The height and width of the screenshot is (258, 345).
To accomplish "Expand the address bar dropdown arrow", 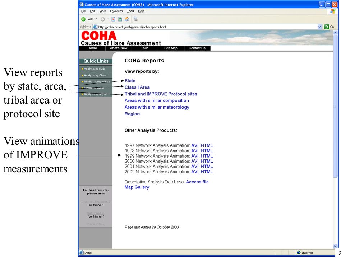I will tap(320, 27).
